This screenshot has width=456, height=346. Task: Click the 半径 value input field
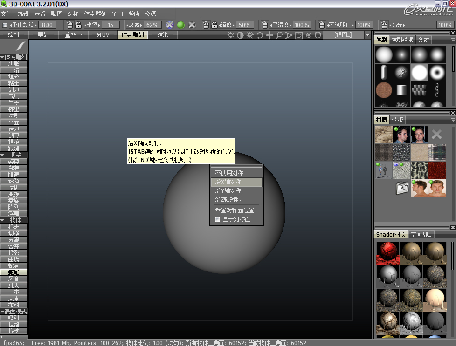pyautogui.click(x=111, y=25)
